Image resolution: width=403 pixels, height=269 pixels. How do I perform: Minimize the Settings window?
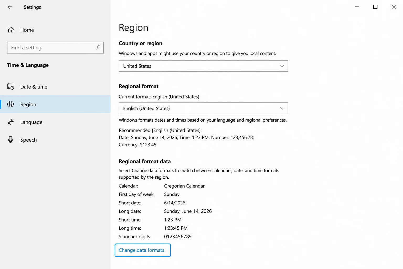(x=357, y=7)
